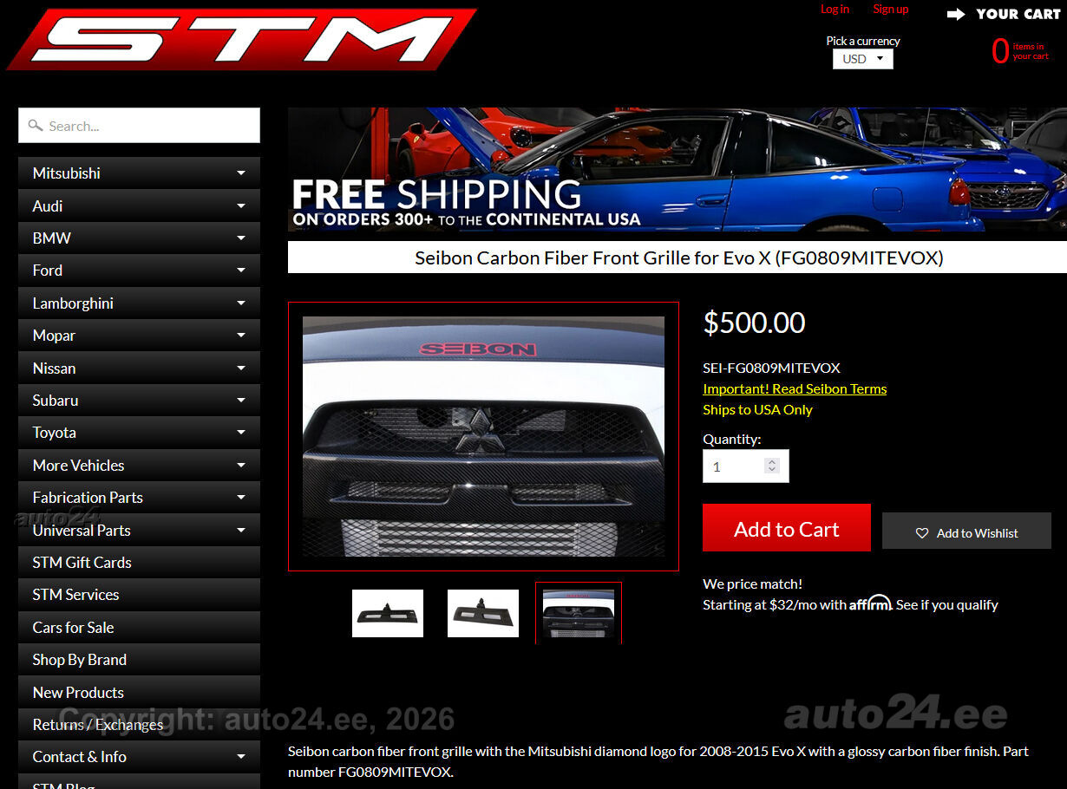Image resolution: width=1067 pixels, height=789 pixels.
Task: Click the product title Seibon Carbon Fiber Front Grille
Action: 679,258
